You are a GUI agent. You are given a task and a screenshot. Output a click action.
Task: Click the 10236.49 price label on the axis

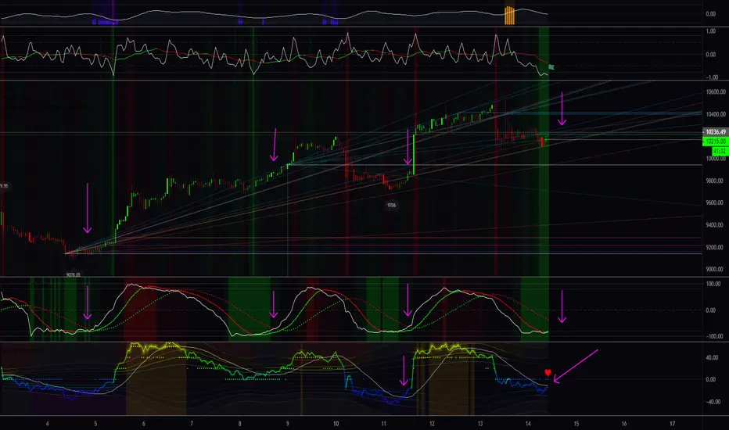click(716, 132)
